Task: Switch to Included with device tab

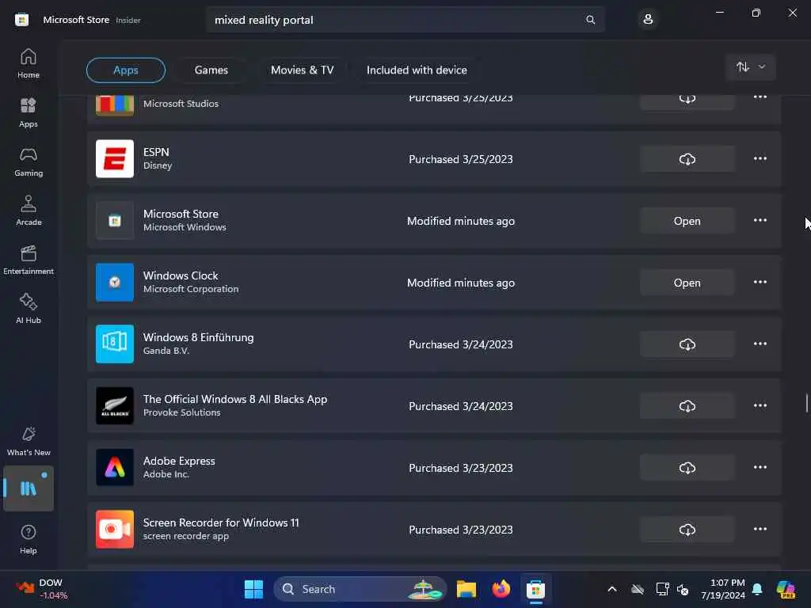Action: tap(417, 70)
